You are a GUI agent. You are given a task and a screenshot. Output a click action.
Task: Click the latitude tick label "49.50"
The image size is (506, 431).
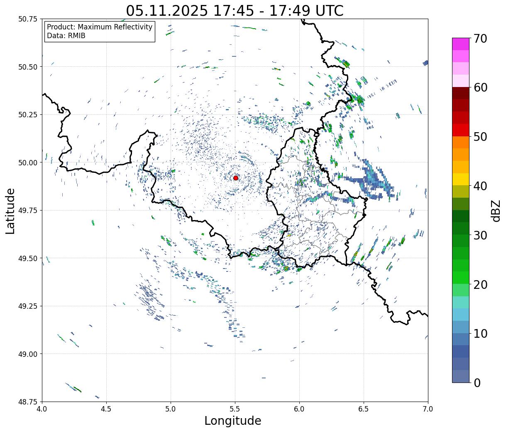click(27, 258)
